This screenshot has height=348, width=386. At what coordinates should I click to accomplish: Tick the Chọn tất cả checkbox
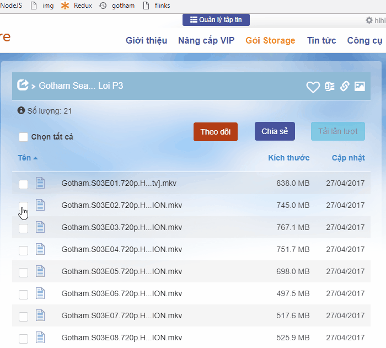23,137
